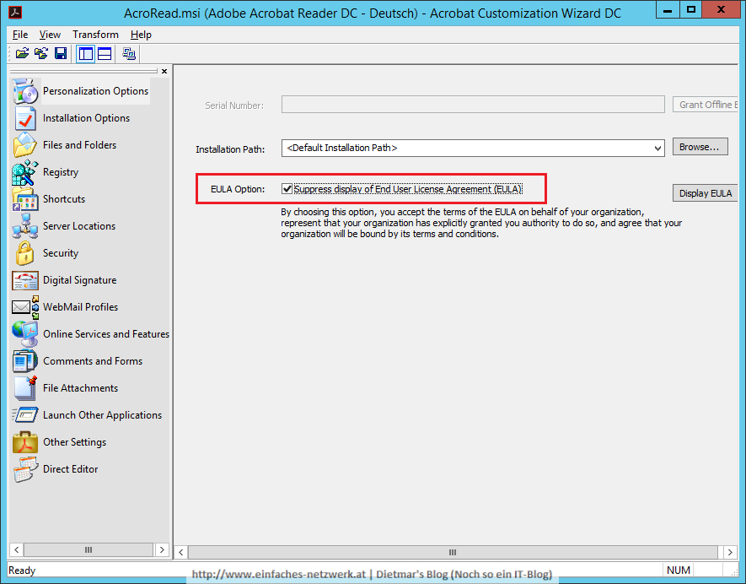Screen dimensions: 746x584
Task: Click the Comments and Forms icon
Action: pyautogui.click(x=25, y=361)
